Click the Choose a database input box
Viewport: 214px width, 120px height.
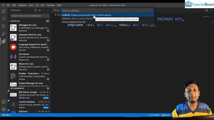pyautogui.click(x=107, y=11)
